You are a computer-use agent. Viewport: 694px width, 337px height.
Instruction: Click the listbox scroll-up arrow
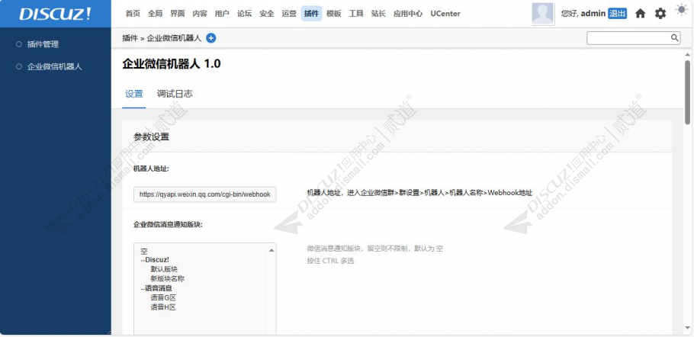click(271, 250)
